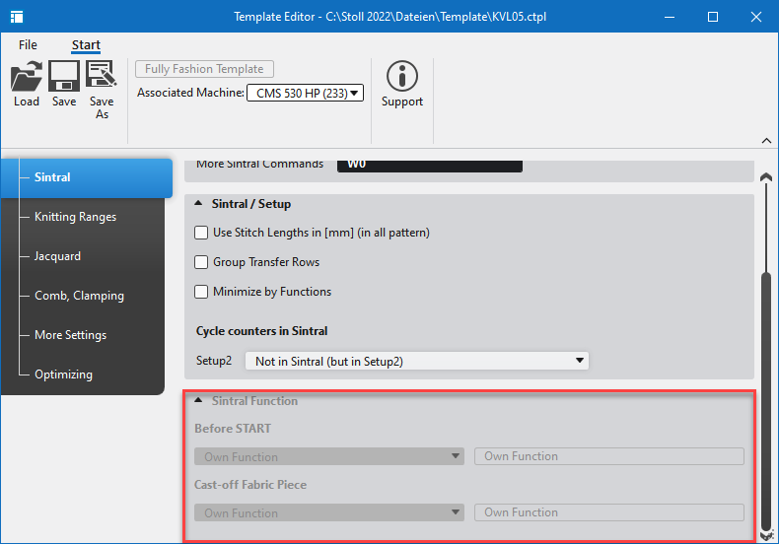Enable Use Stitch Lengths in mm

tap(201, 233)
